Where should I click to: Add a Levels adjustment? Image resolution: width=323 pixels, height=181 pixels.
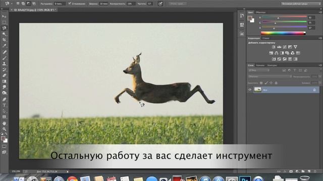[279, 47]
